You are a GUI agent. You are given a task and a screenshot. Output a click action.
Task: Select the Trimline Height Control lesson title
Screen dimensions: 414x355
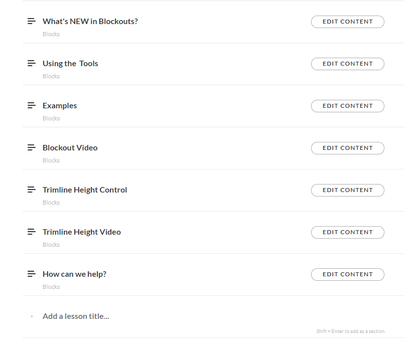pyautogui.click(x=85, y=190)
